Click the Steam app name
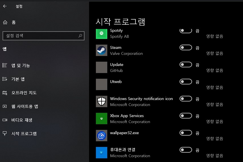Image resolution: width=243 pixels, height=162 pixels. point(116,47)
